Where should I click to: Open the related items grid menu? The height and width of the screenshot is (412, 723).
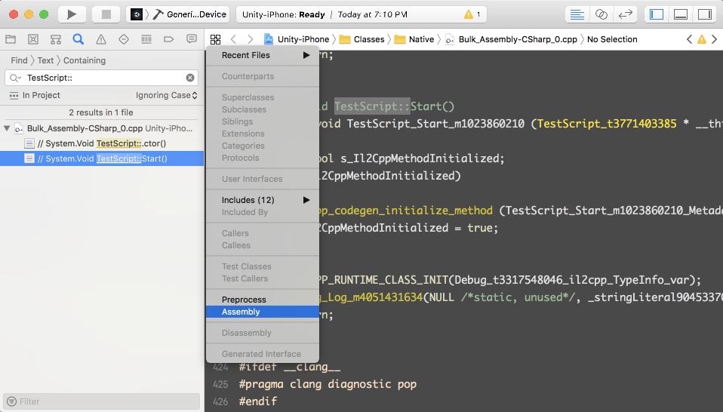click(215, 39)
